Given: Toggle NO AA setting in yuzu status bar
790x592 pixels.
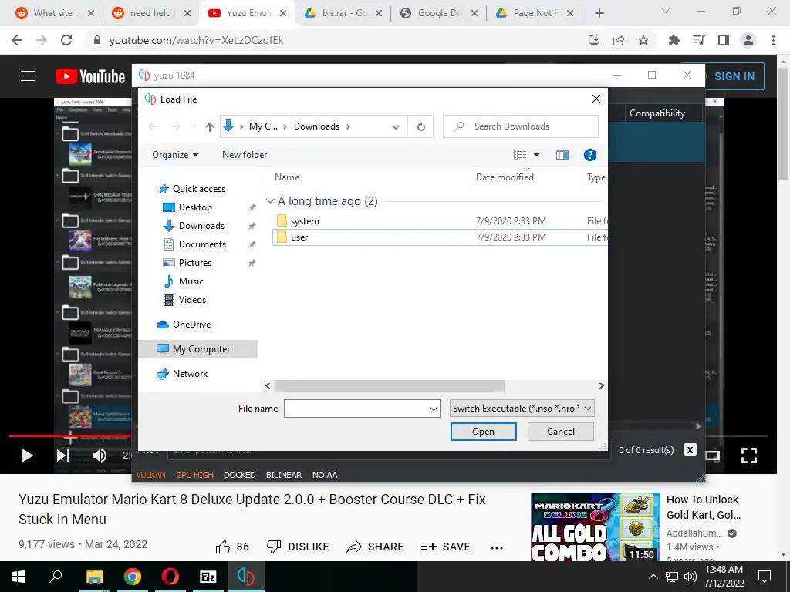Looking at the screenshot, I should pyautogui.click(x=325, y=475).
